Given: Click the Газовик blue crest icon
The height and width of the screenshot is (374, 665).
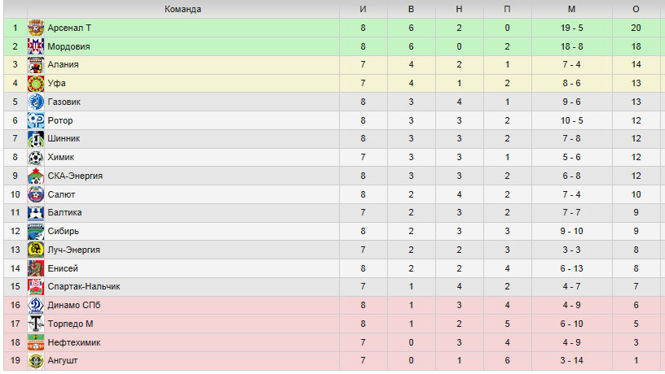Looking at the screenshot, I should pos(36,102).
